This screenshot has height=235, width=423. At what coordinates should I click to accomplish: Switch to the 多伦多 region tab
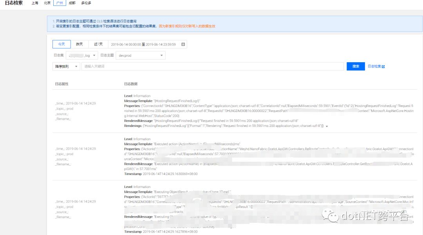(86, 3)
